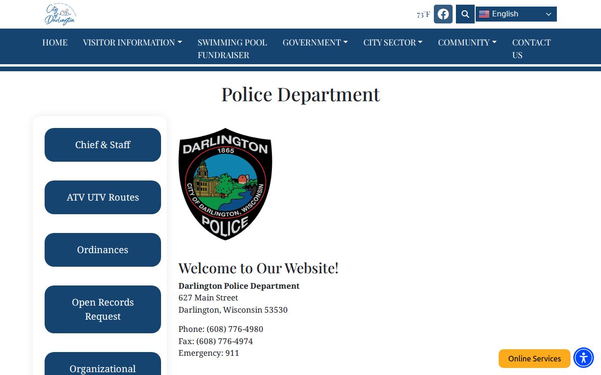Open the Chief & Staff page

pyautogui.click(x=103, y=145)
